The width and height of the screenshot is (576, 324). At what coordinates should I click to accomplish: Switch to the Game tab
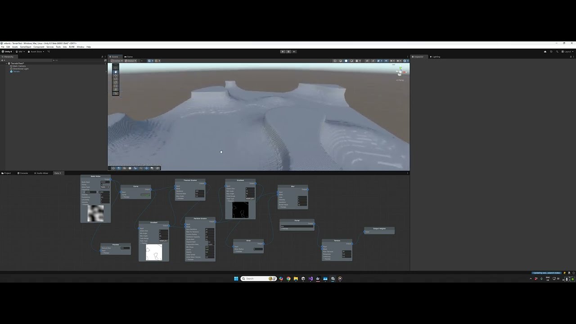(129, 57)
